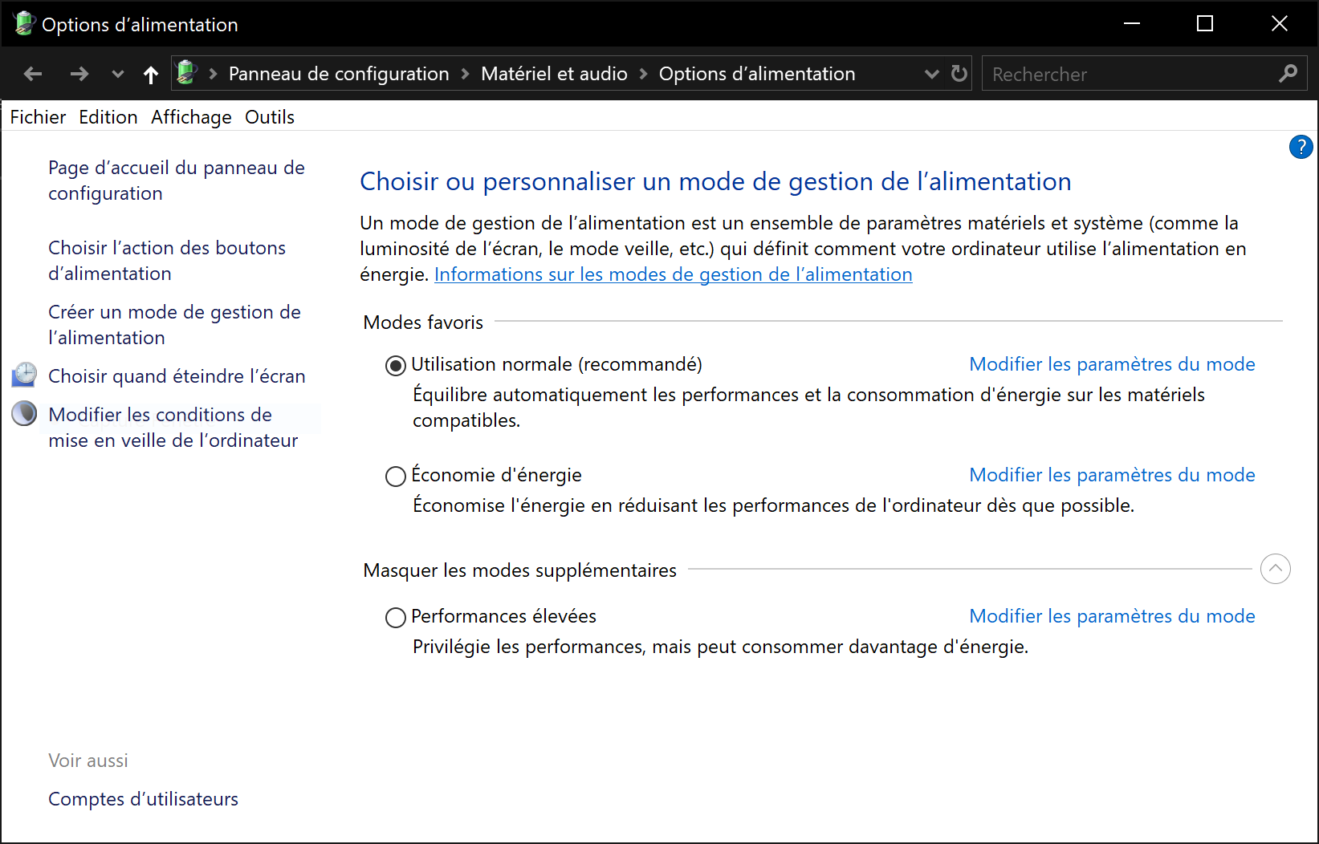Click the Rechercher search field
Viewport: 1319px width, 844px height.
[x=1128, y=74]
